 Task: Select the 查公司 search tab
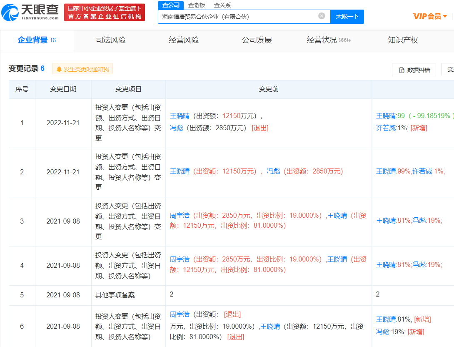click(171, 5)
